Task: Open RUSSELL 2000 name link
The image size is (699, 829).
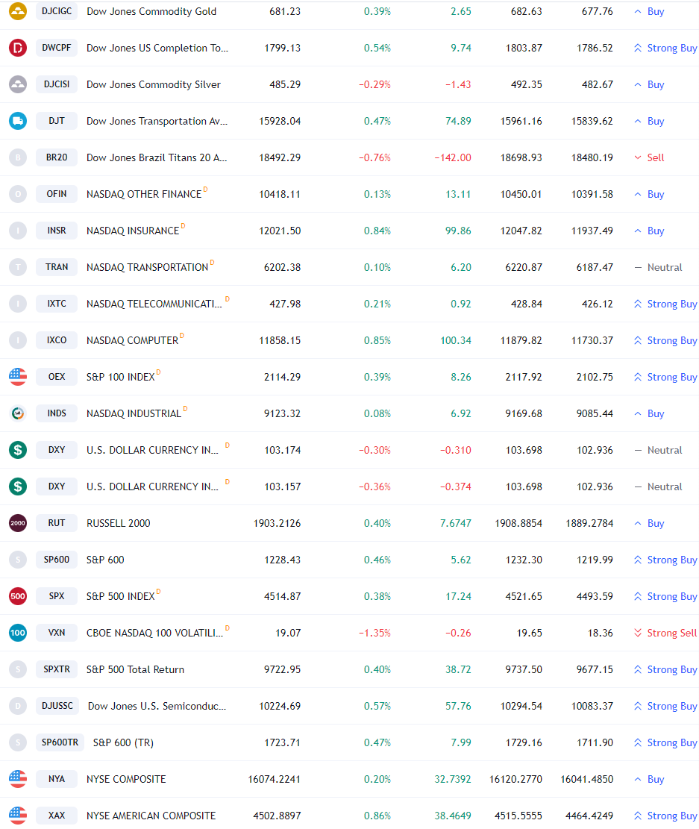Action: [x=119, y=523]
